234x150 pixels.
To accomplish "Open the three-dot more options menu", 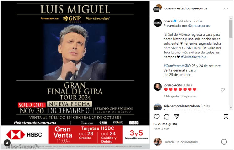I will coord(226,8).
